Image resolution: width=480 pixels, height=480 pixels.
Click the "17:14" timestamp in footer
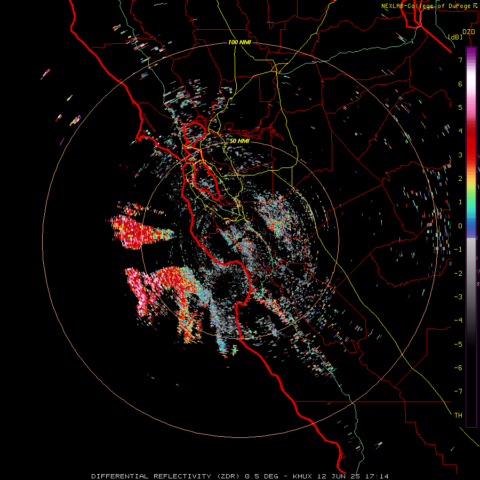pos(377,476)
